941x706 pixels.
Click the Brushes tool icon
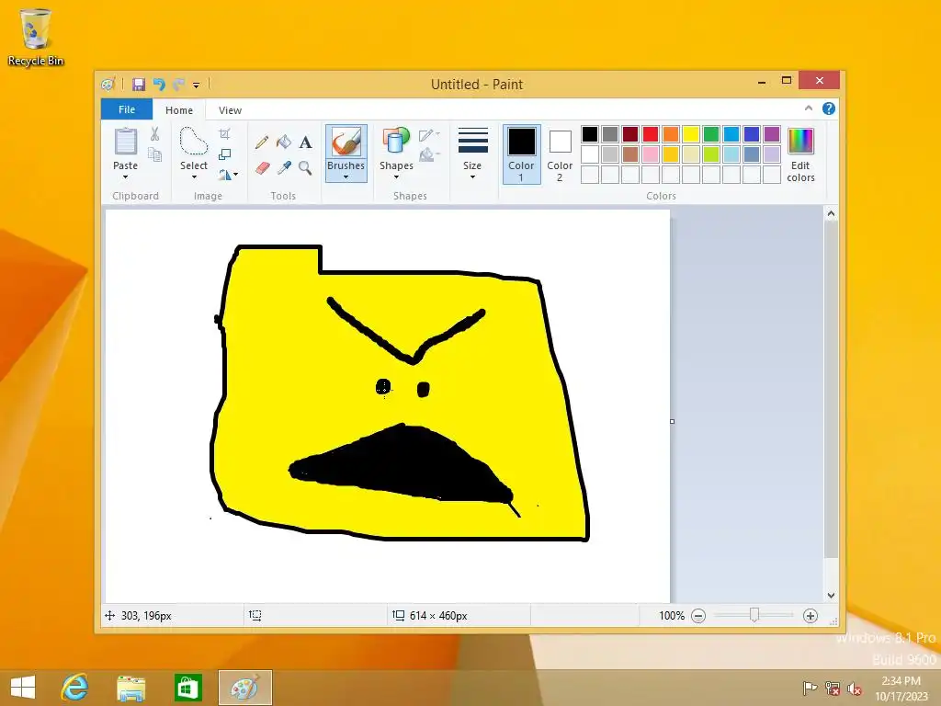346,142
